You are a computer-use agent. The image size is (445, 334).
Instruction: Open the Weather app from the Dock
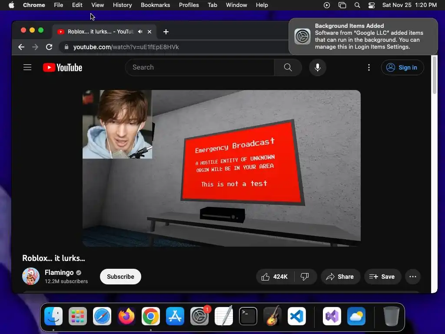(x=356, y=316)
